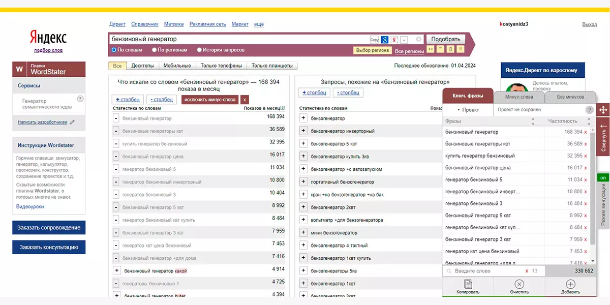Screen dimensions: 610x305
Task: Apply the square brackets operator button
Action: (x=450, y=49)
